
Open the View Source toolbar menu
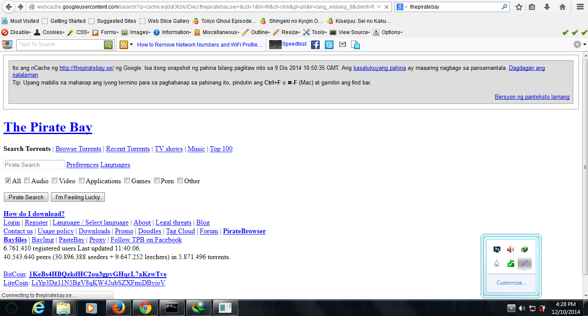(350, 32)
